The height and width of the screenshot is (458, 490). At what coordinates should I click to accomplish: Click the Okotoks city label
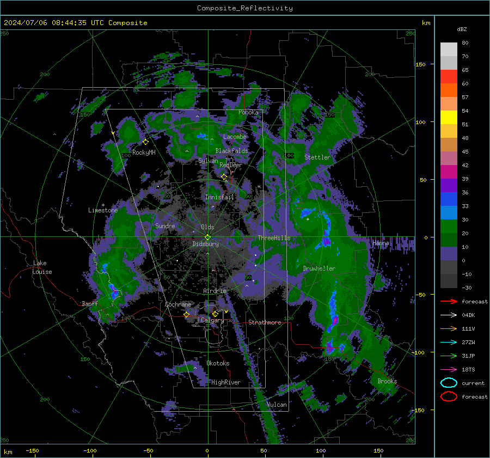(218, 363)
